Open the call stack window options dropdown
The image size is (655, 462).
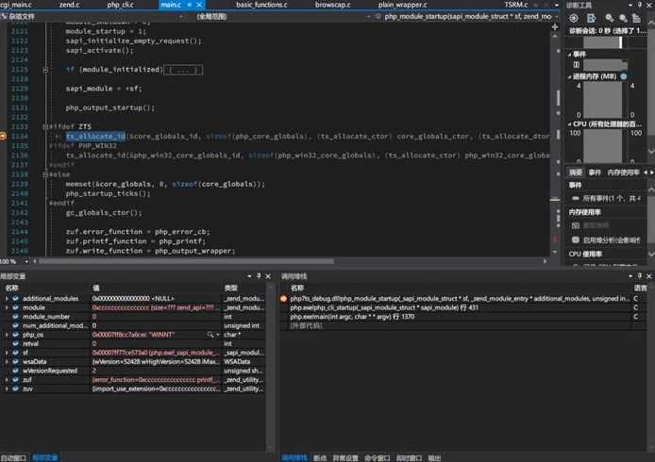630,276
